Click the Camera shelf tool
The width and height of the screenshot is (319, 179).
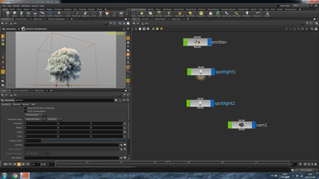[134, 14]
